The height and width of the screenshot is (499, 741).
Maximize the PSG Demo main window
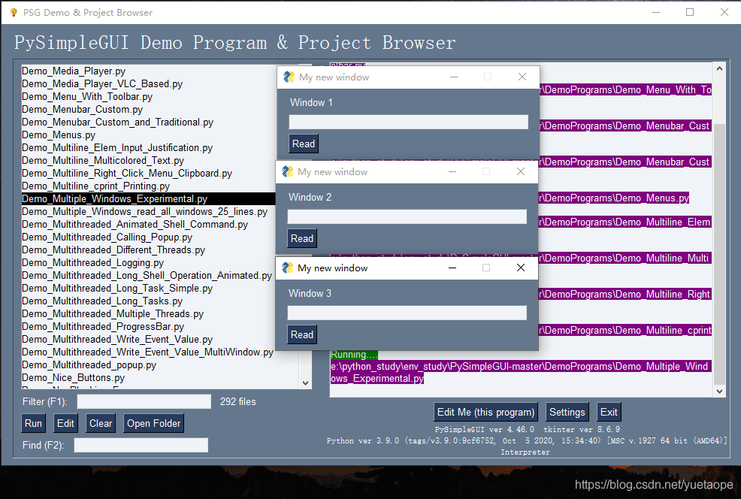pyautogui.click(x=690, y=12)
